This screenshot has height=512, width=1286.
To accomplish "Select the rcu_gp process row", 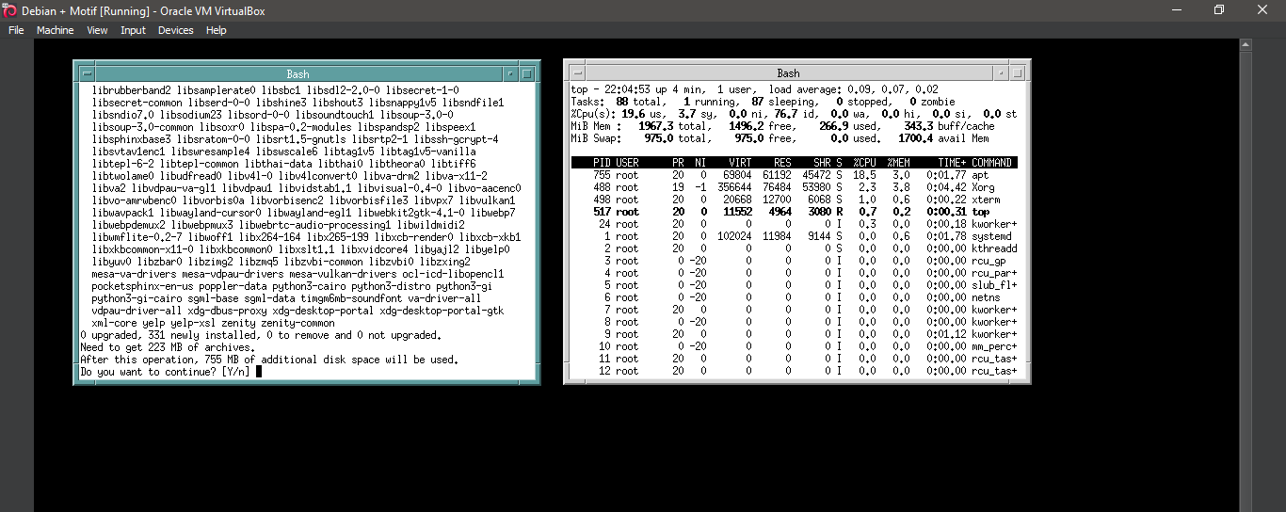I will point(794,261).
